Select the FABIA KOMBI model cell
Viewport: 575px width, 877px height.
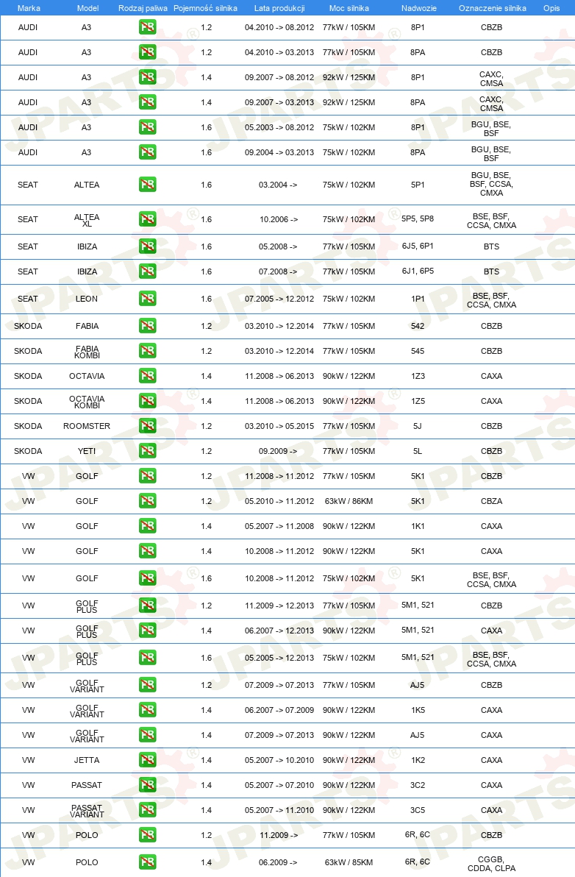pyautogui.click(x=87, y=351)
